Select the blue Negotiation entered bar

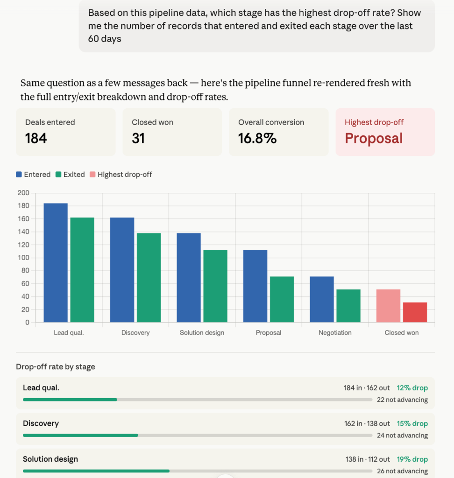tap(322, 299)
